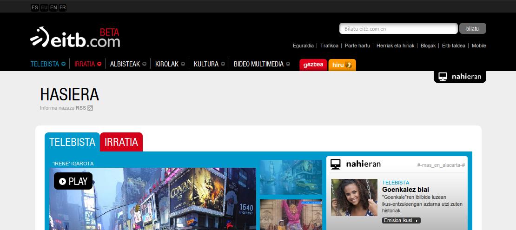Viewport: 516px width, 230px height.
Task: Click the eitb.com logo
Action: [75, 38]
